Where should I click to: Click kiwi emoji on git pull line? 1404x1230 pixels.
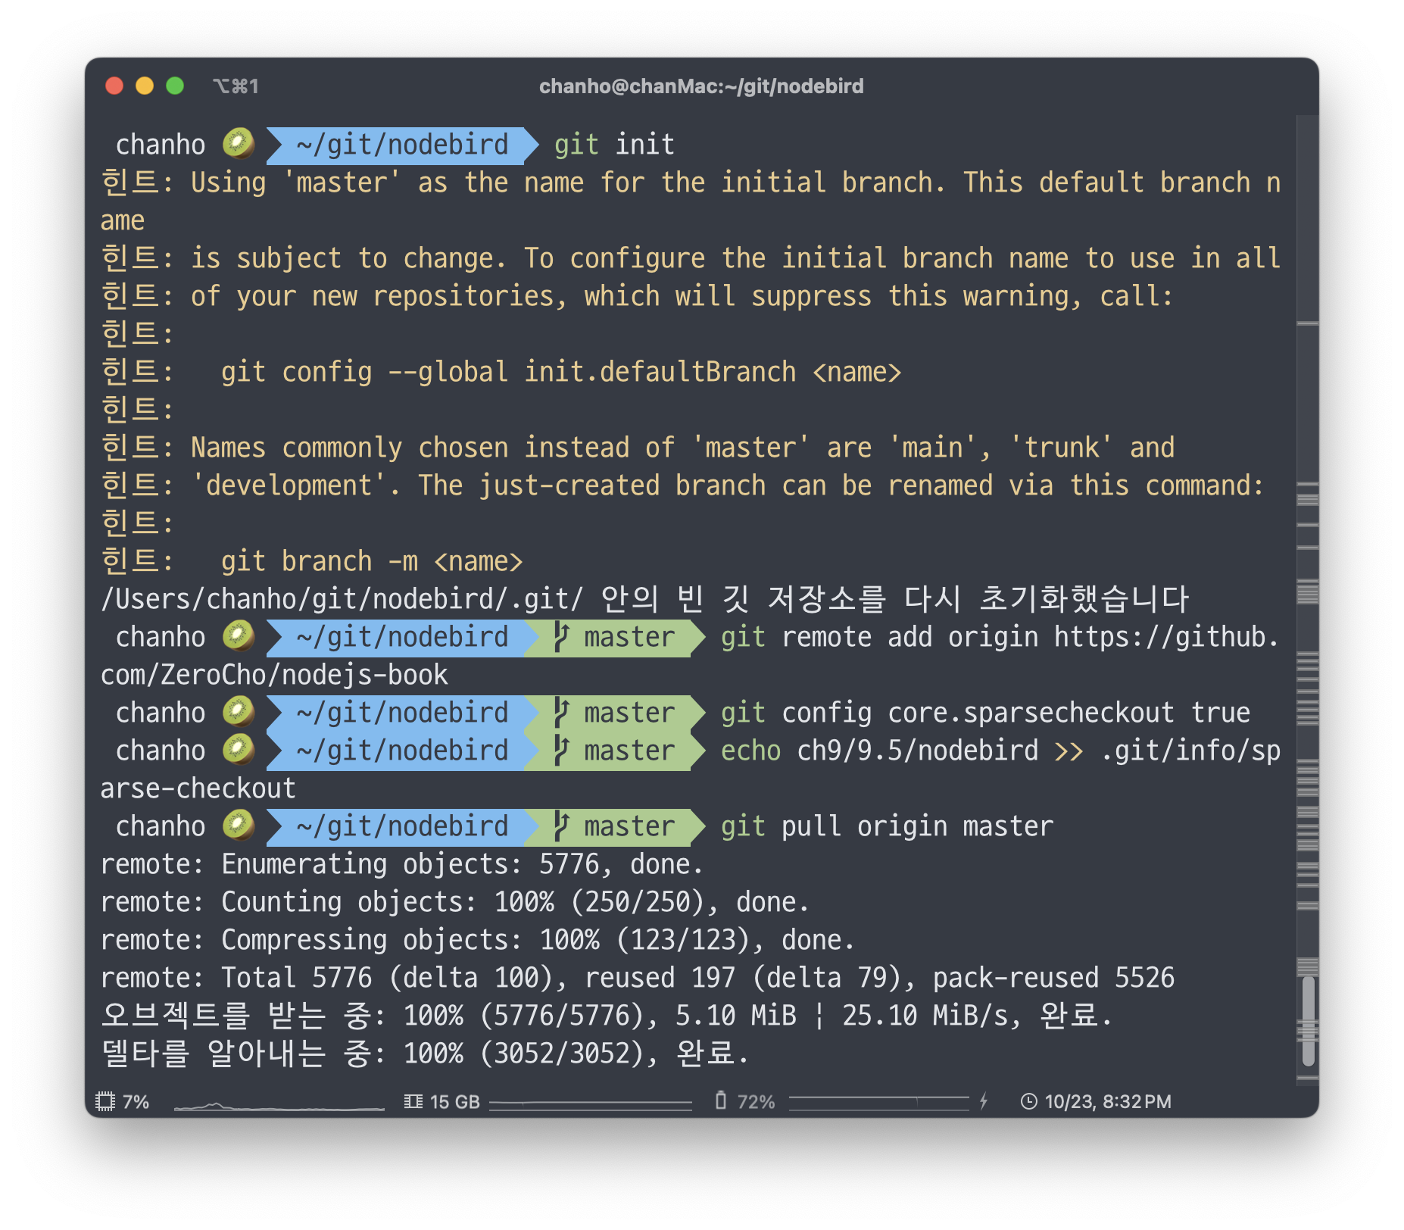click(239, 826)
